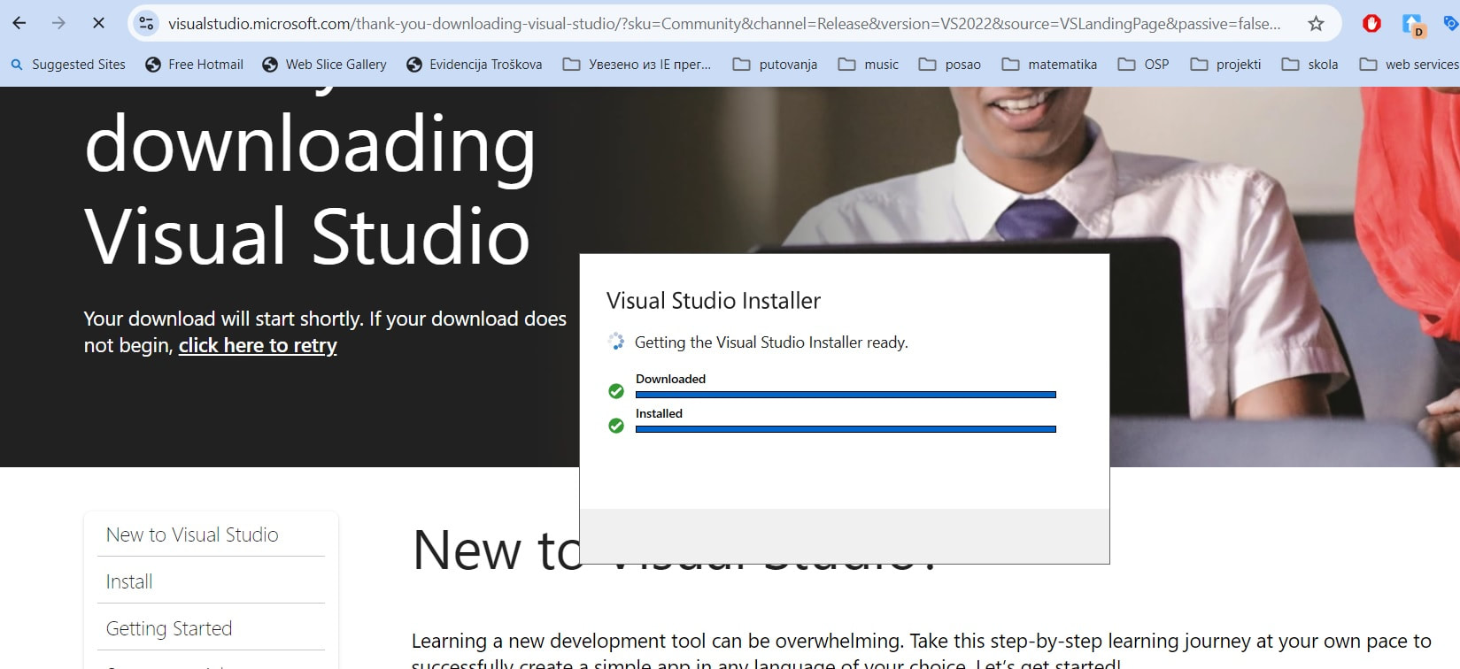Click the browser forward arrow
The width and height of the screenshot is (1460, 669).
58,23
